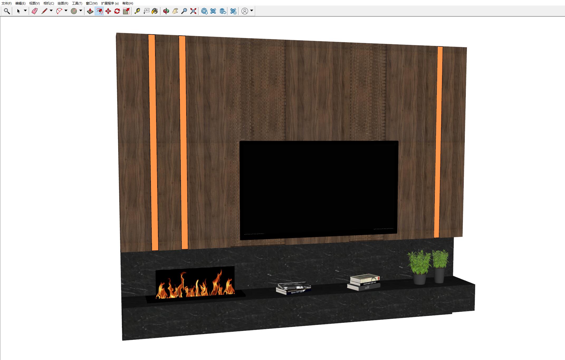Toggle the Offset tool active state

coord(99,11)
